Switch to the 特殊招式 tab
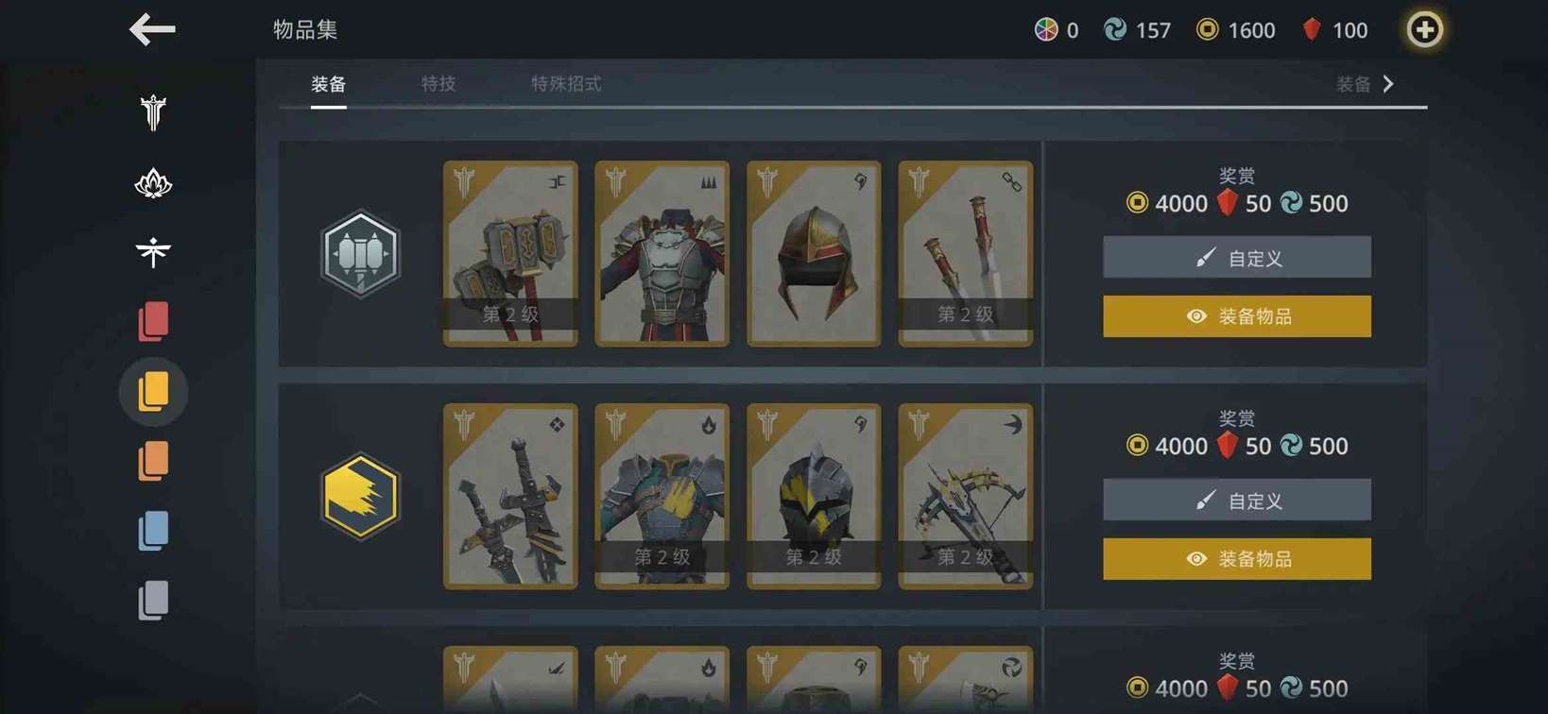 pyautogui.click(x=566, y=84)
